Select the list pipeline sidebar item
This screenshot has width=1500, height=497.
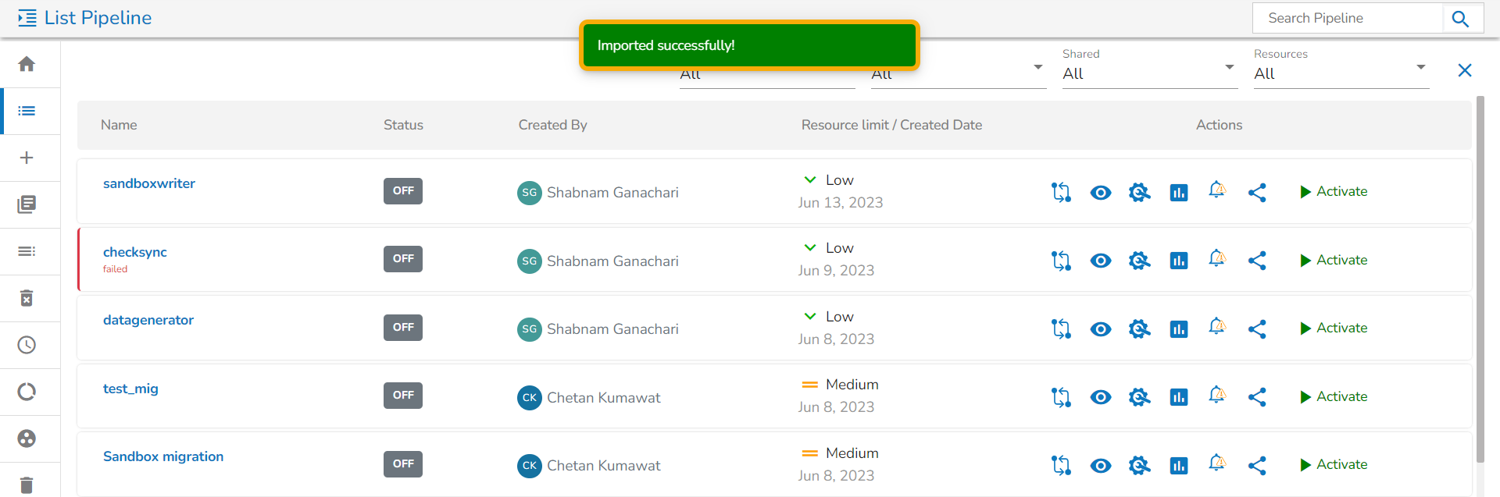click(x=27, y=111)
